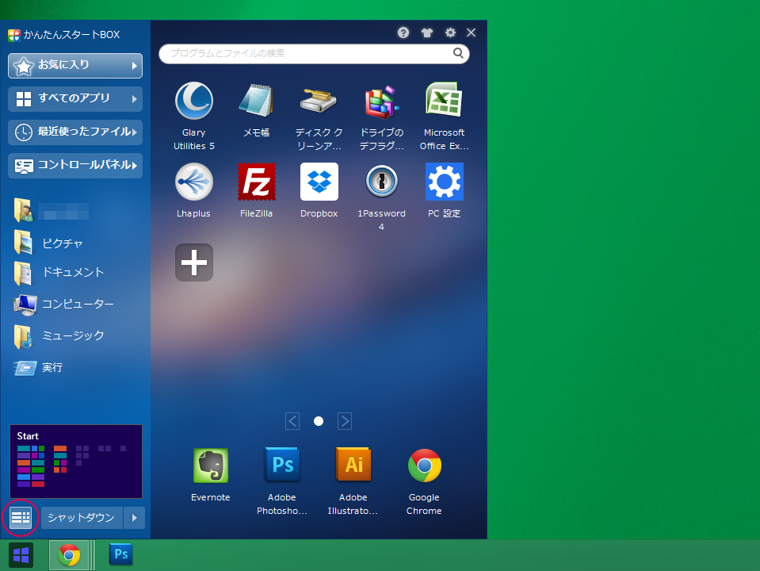The width and height of the screenshot is (760, 571).
Task: Open the help question mark icon
Action: pos(403,33)
